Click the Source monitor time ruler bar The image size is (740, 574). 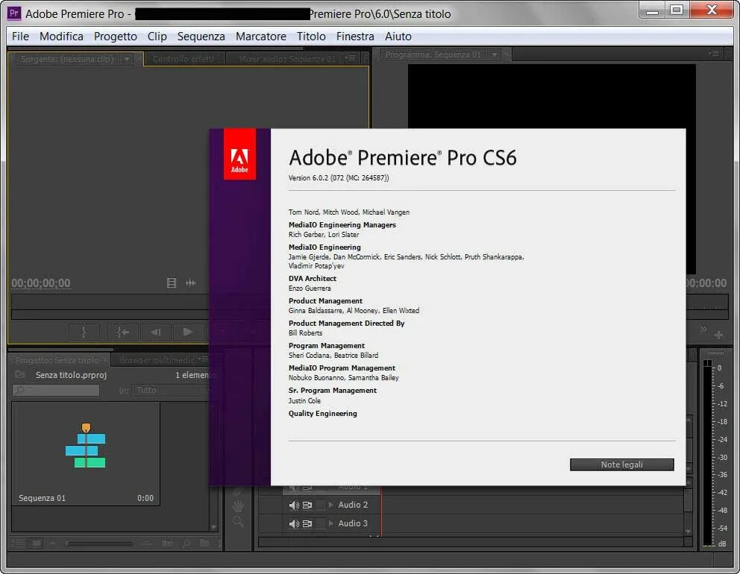(110, 301)
